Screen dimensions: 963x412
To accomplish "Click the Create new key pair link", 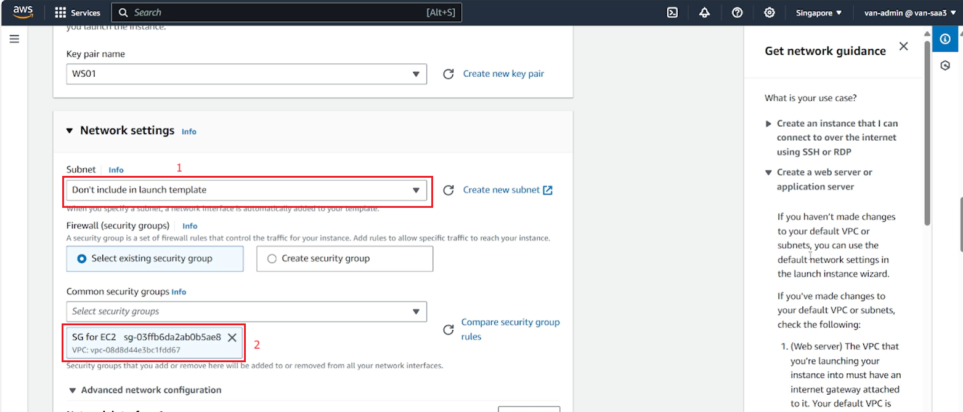I will [x=503, y=74].
